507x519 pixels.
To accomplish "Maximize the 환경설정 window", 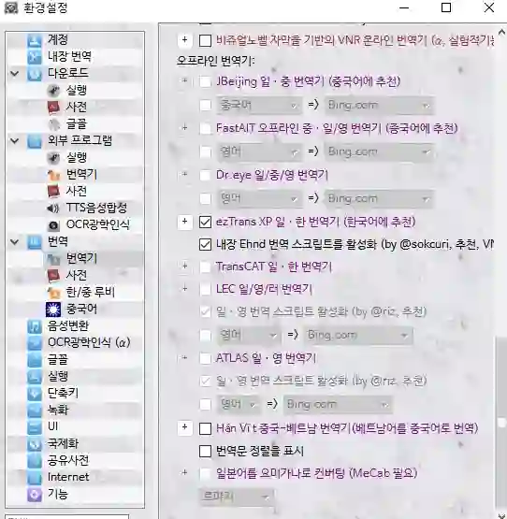I will pyautogui.click(x=446, y=7).
